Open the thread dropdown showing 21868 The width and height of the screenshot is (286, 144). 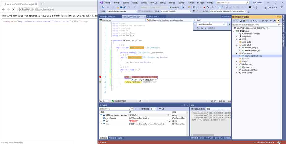(176, 11)
